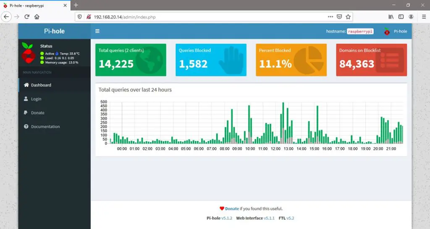The width and height of the screenshot is (430, 229).
Task: Open Login in the sidebar navigation
Action: (36, 99)
